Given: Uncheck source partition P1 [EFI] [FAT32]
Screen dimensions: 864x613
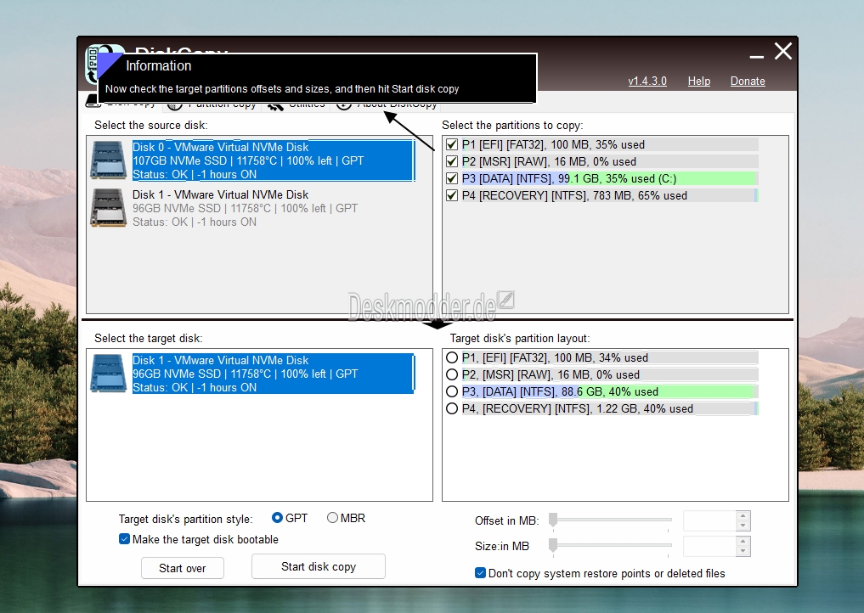Looking at the screenshot, I should click(x=452, y=144).
